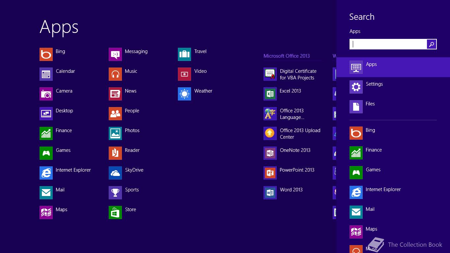Click the "Weather" label text
The width and height of the screenshot is (450, 253).
point(203,91)
